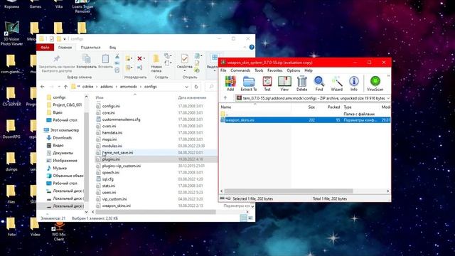The height and width of the screenshot is (256, 455).
Task: Select weapon_skins.ini in WinRAR list
Action: (305, 120)
